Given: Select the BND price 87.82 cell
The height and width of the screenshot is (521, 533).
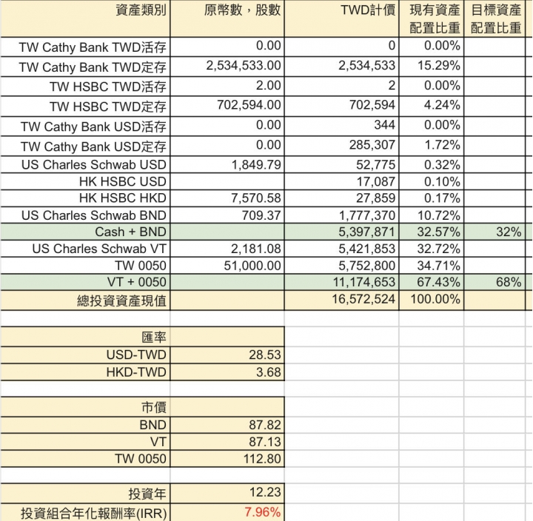Looking at the screenshot, I should click(227, 425).
